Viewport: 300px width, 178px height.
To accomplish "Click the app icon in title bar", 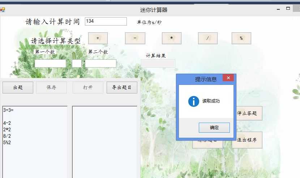I will pyautogui.click(x=3, y=10).
